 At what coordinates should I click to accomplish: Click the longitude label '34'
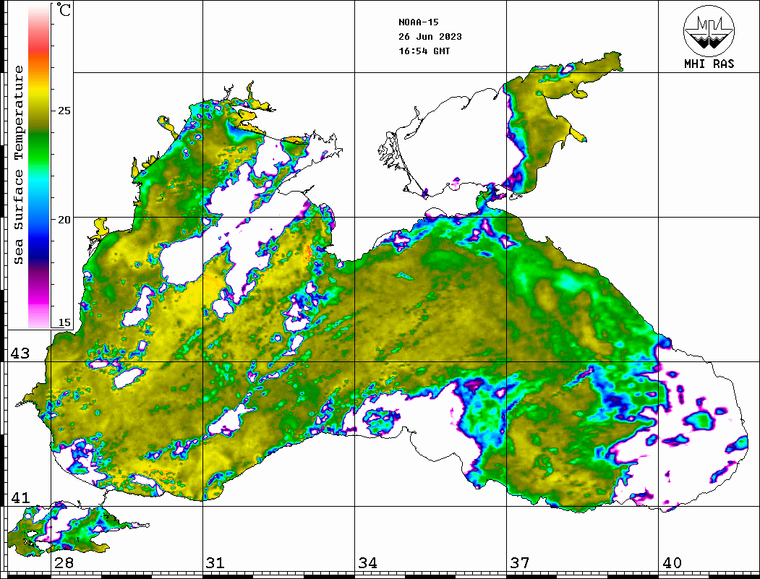click(x=367, y=563)
